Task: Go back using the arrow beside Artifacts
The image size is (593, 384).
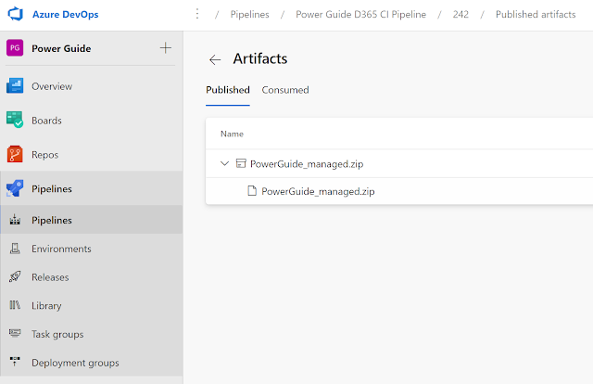Action: (x=215, y=59)
